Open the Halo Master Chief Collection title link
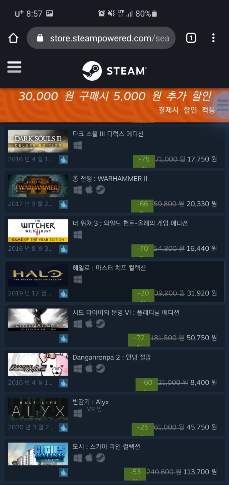229x485 pixels. [x=109, y=268]
